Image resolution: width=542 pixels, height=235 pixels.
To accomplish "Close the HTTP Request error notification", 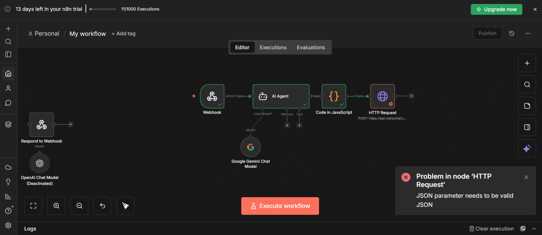I will 526,177.
